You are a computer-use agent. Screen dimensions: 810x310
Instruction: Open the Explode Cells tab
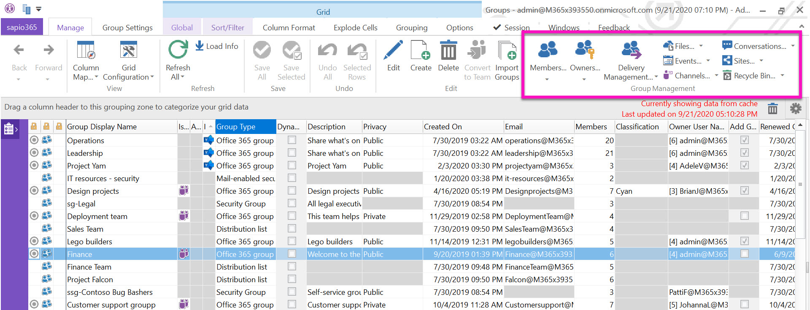point(356,27)
